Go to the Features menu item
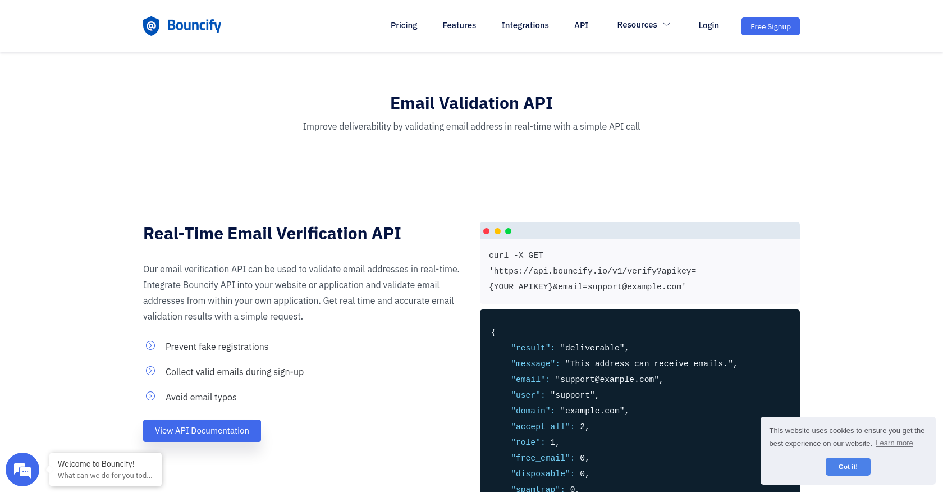This screenshot has width=943, height=492. [459, 25]
